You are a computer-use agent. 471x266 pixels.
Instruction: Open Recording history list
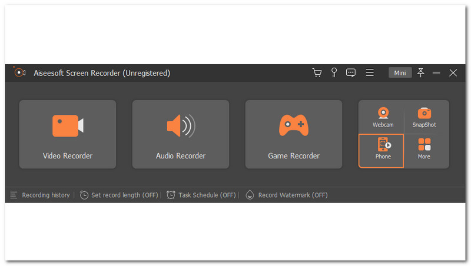pyautogui.click(x=40, y=195)
